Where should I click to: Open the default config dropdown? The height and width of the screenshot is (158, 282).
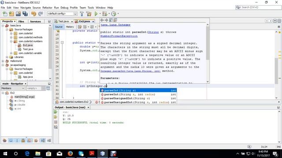pyautogui.click(x=62, y=14)
